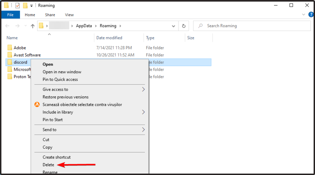Switch to the View ribbon tab
Screen dimensions: 315x175
tap(69, 15)
